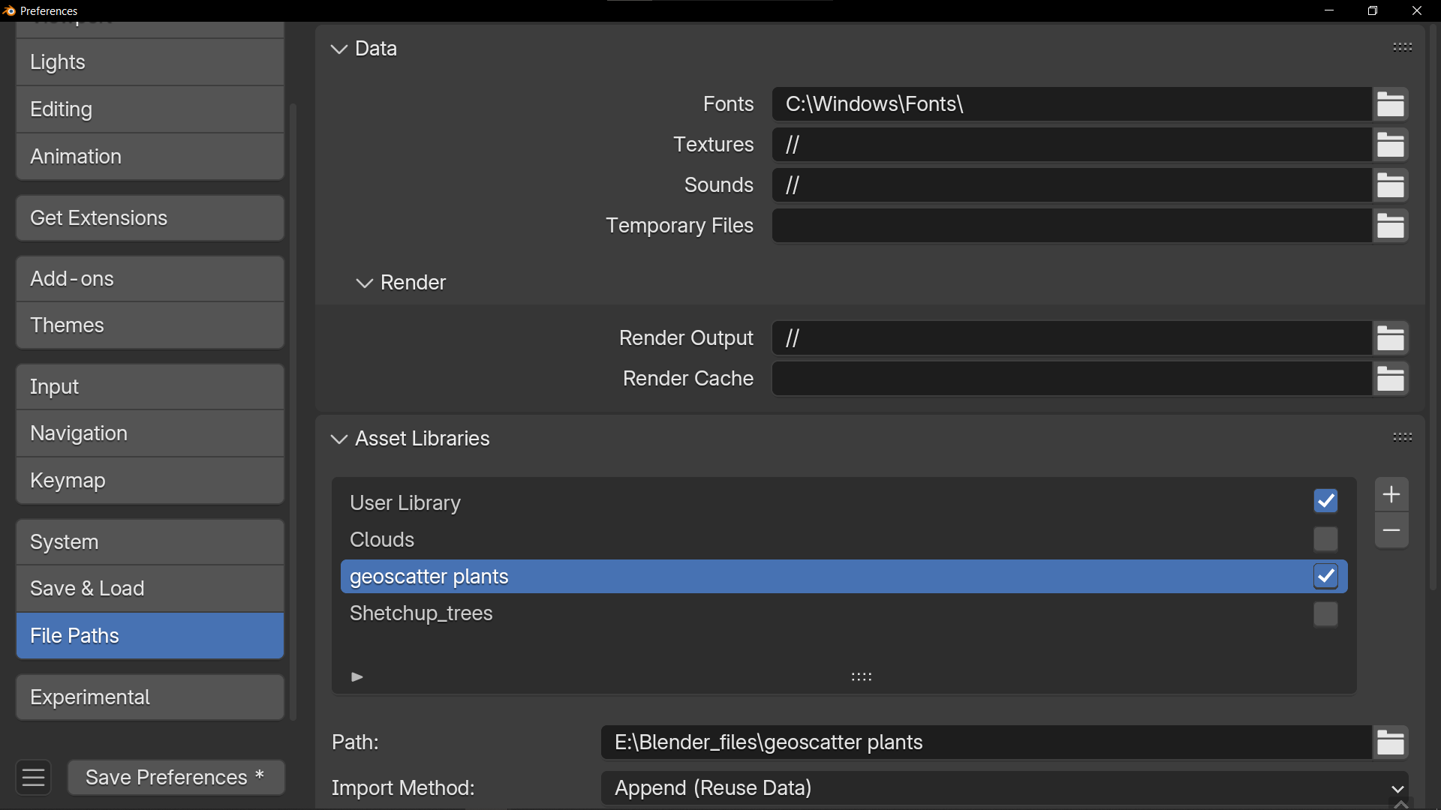Browse folder for Temporary Files path
Viewport: 1441px width, 810px height.
click(x=1391, y=226)
